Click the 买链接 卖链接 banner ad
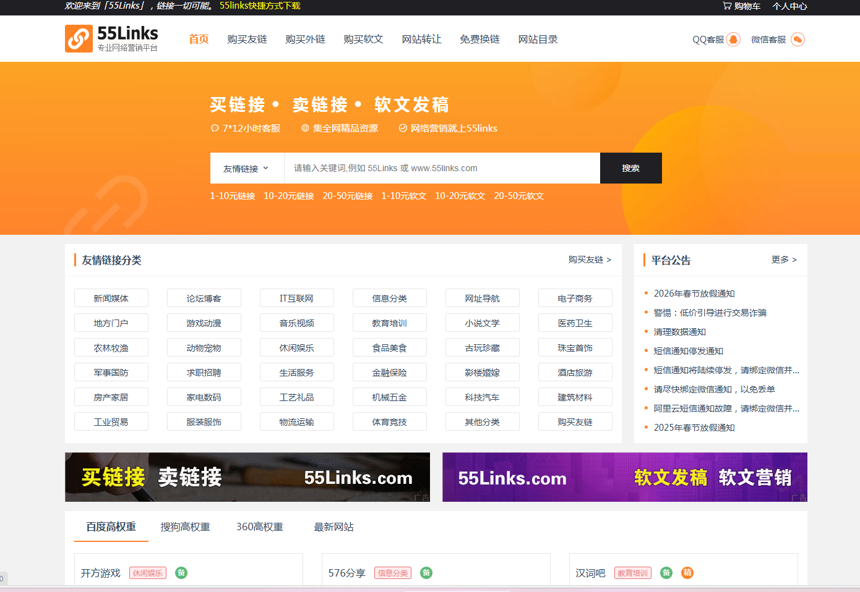This screenshot has width=860, height=592. click(247, 477)
